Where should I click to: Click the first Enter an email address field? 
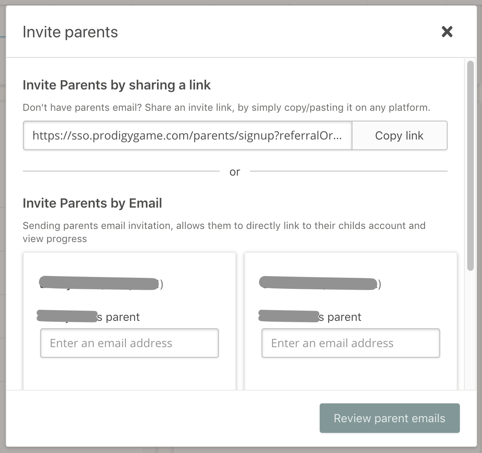pos(129,343)
